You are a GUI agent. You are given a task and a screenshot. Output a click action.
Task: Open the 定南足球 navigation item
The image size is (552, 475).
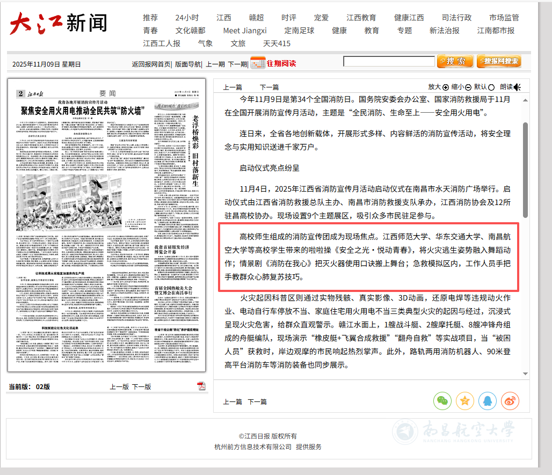[x=299, y=31]
